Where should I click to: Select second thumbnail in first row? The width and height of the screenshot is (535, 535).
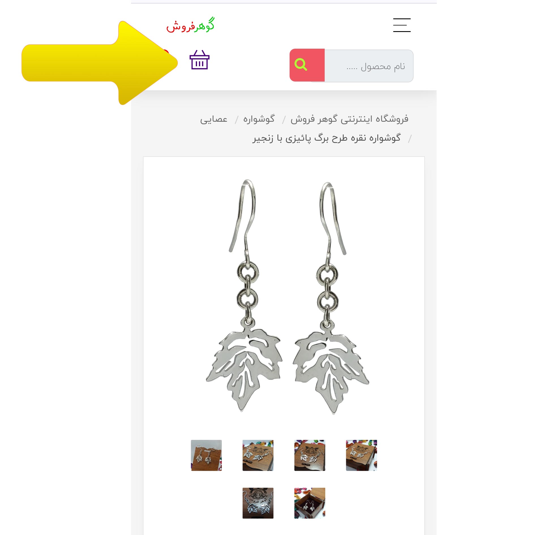[x=258, y=455]
